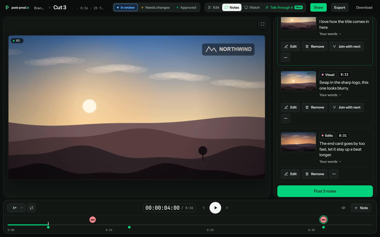Image resolution: width=380 pixels, height=237 pixels.
Task: Expand Your words under end card note
Action: 330,162
